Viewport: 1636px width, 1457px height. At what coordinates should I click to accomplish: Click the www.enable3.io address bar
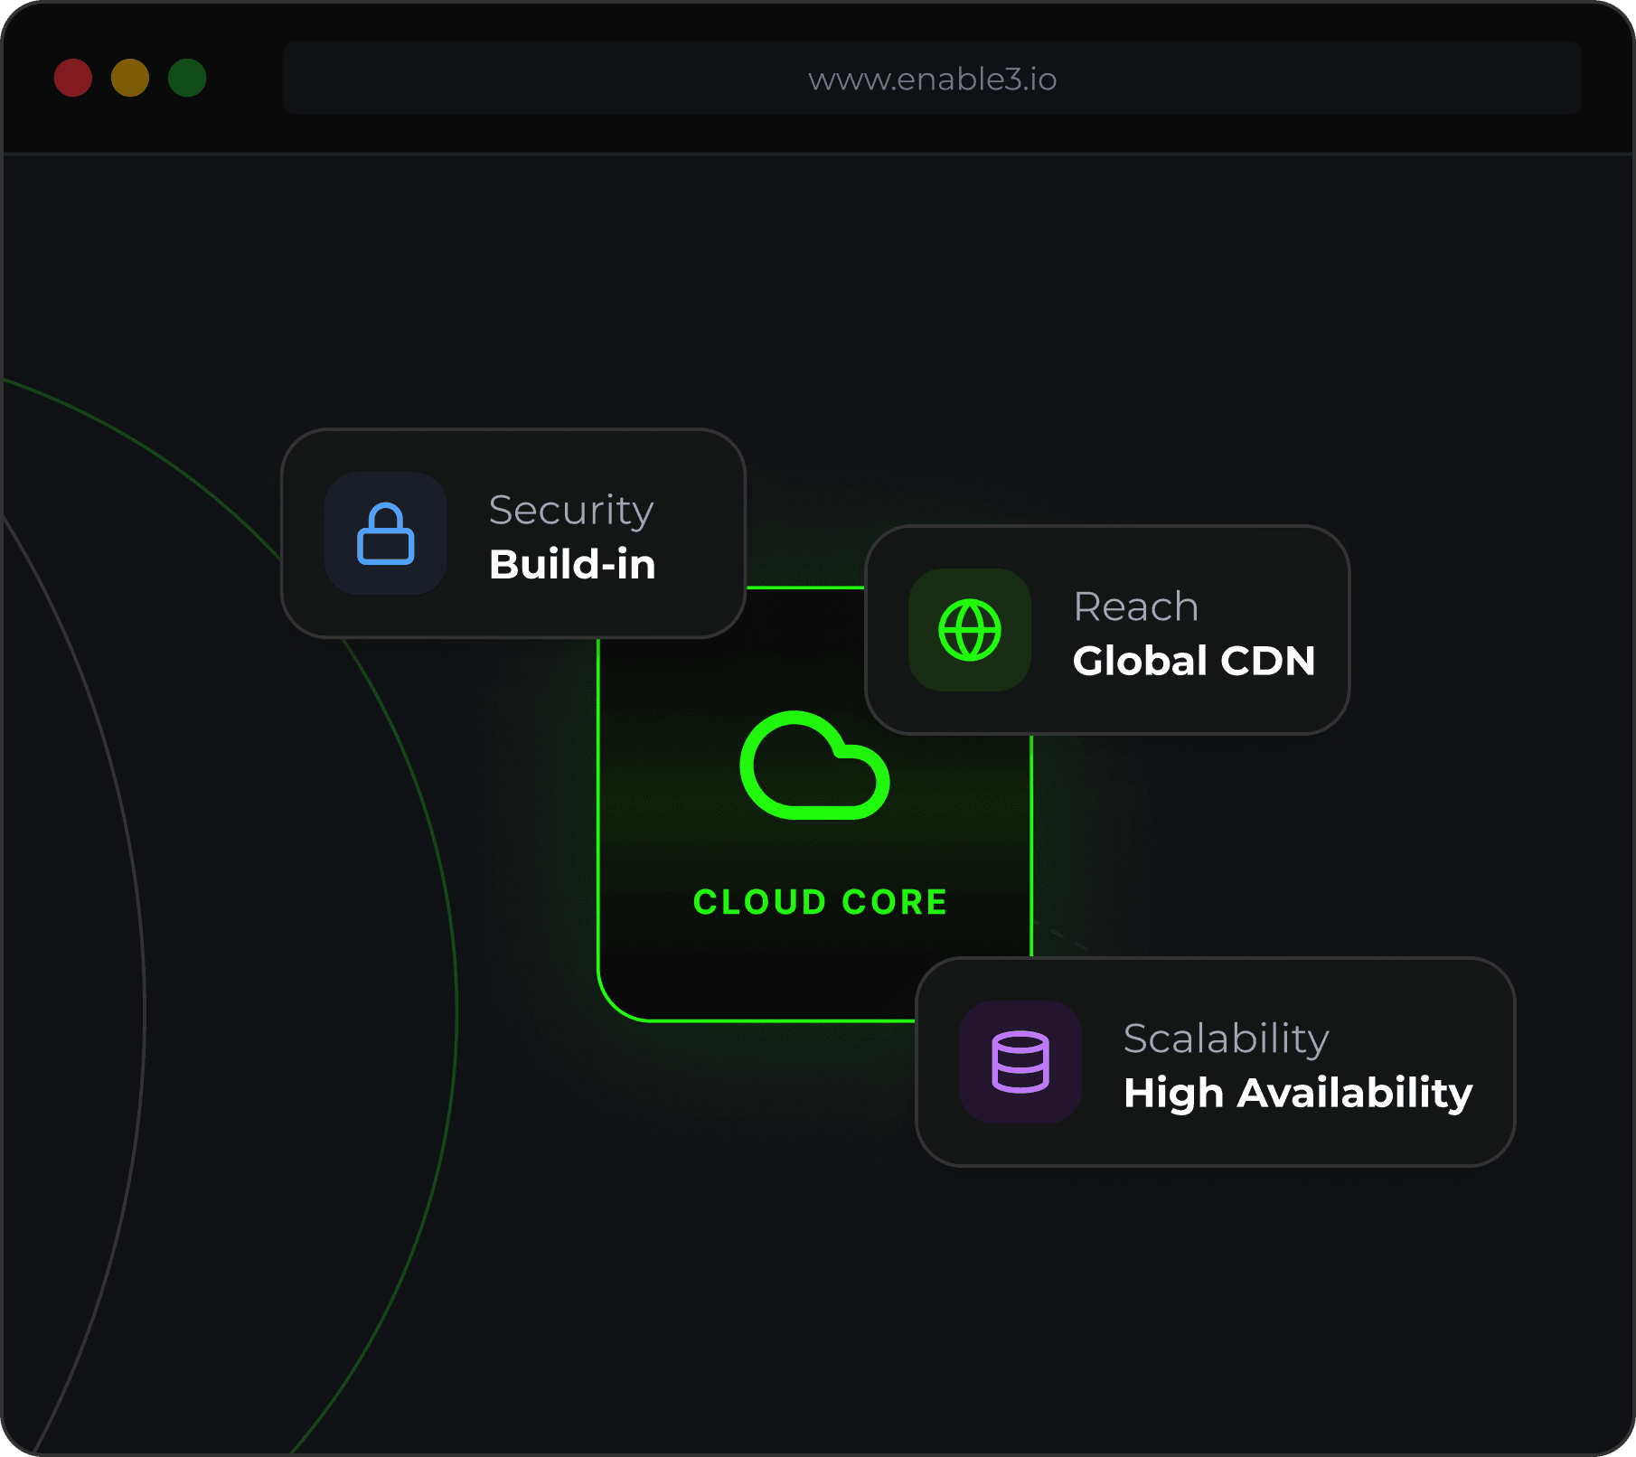pyautogui.click(x=932, y=80)
